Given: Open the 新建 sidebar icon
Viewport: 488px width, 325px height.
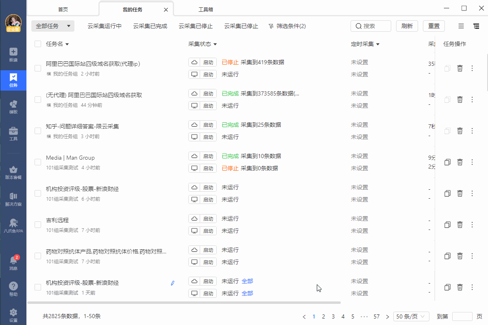Looking at the screenshot, I should 13,55.
